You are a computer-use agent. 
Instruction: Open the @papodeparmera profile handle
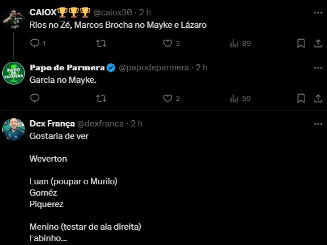point(154,67)
